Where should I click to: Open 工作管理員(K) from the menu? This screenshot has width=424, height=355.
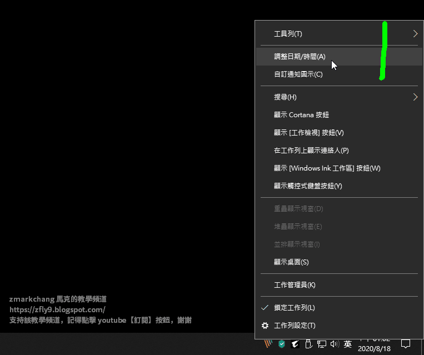[339, 285]
